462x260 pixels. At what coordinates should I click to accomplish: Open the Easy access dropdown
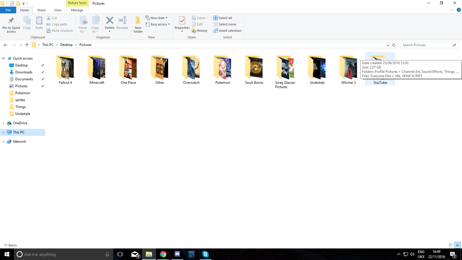[x=158, y=24]
